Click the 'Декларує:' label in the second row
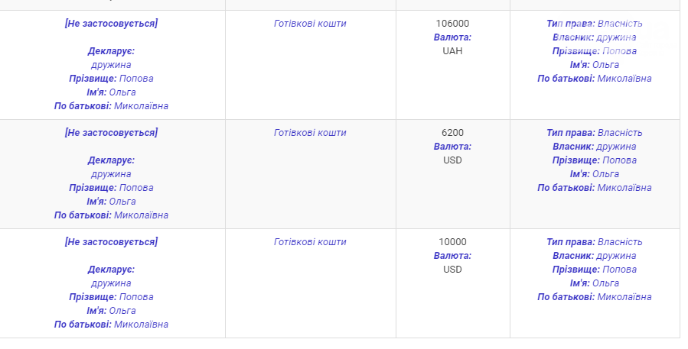The image size is (688, 349). (x=111, y=160)
